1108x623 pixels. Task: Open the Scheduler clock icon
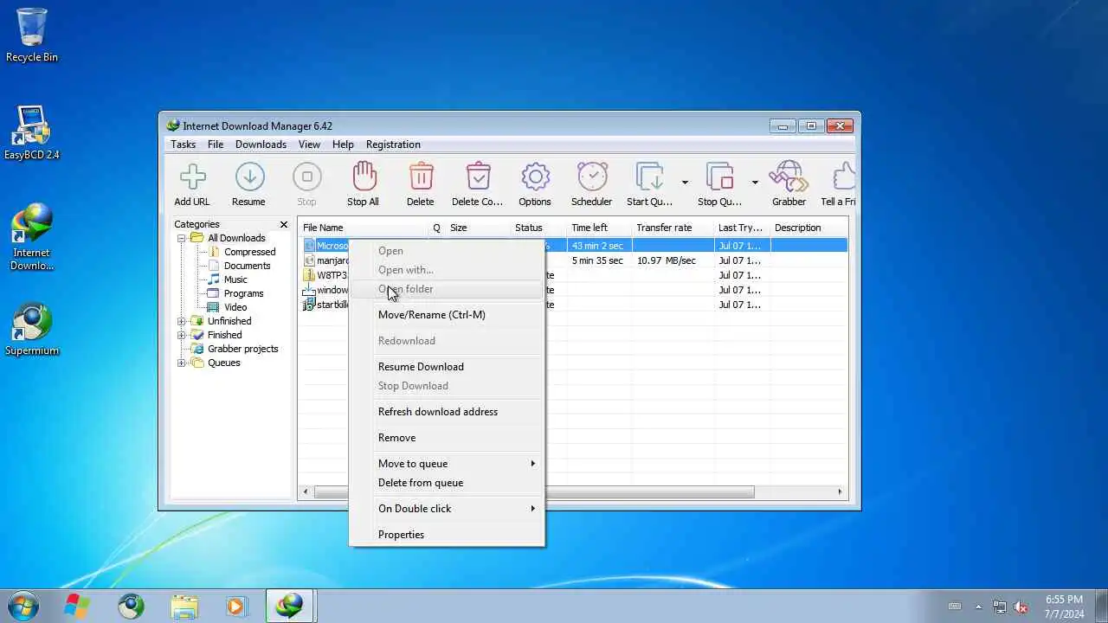pos(592,177)
